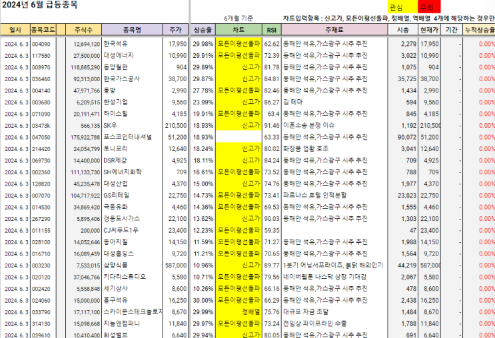The image size is (495, 338).
Task: Select stock name 스카이문스테크놀로지
Action: pyautogui.click(x=133, y=312)
